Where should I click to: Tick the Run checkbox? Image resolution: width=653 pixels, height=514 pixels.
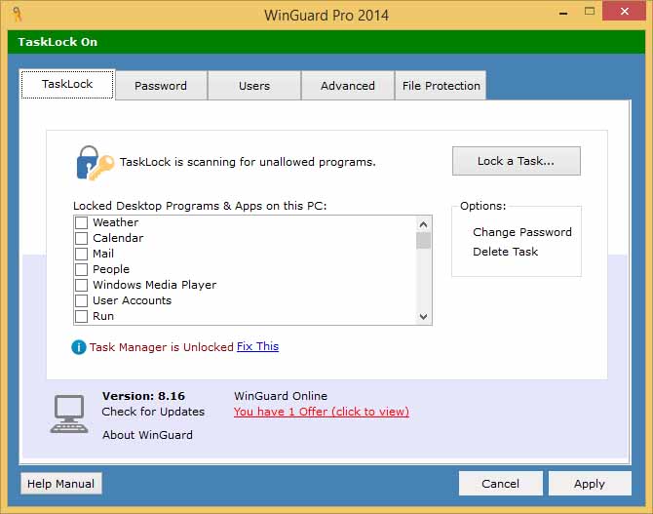tap(81, 316)
